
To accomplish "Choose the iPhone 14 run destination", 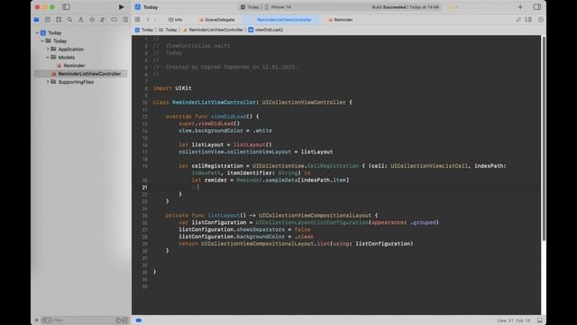I will [x=279, y=7].
